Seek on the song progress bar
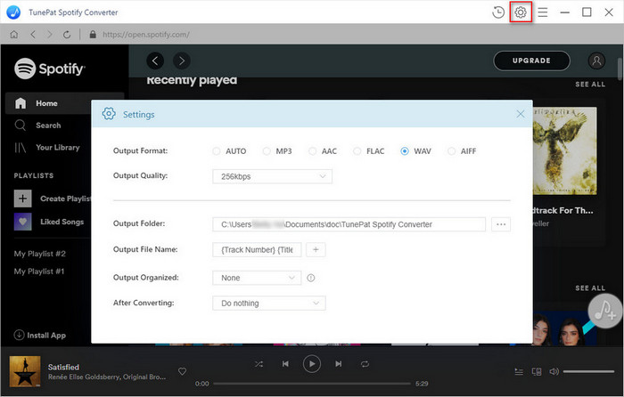Screen dimensions: 624x397 pos(312,384)
